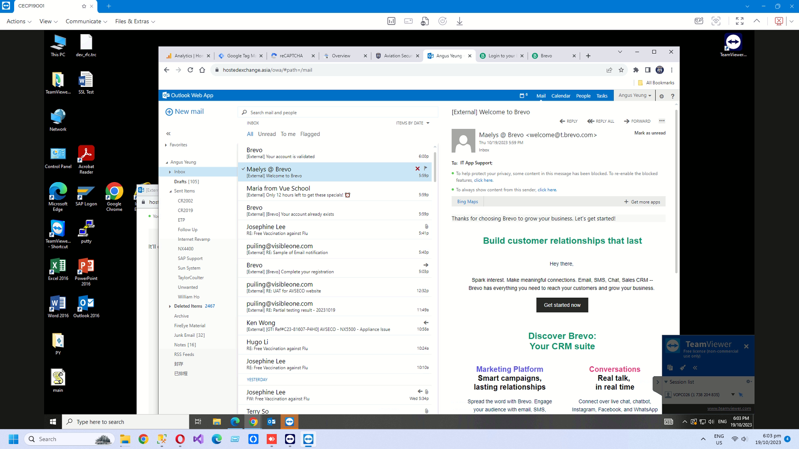799x449 pixels.
Task: Open remote taskbar File Explorer icon
Action: 217,422
